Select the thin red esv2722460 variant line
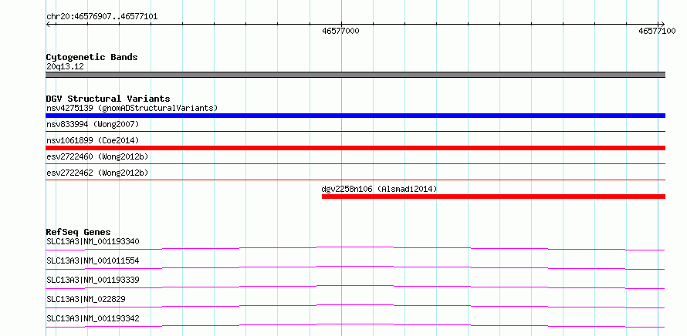This screenshot has width=687, height=336. [355, 163]
